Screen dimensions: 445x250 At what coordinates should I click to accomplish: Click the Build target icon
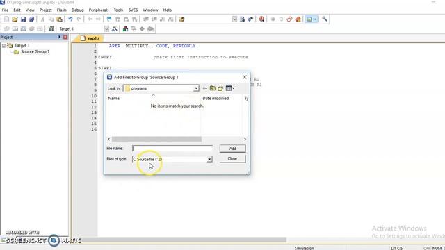[15, 29]
